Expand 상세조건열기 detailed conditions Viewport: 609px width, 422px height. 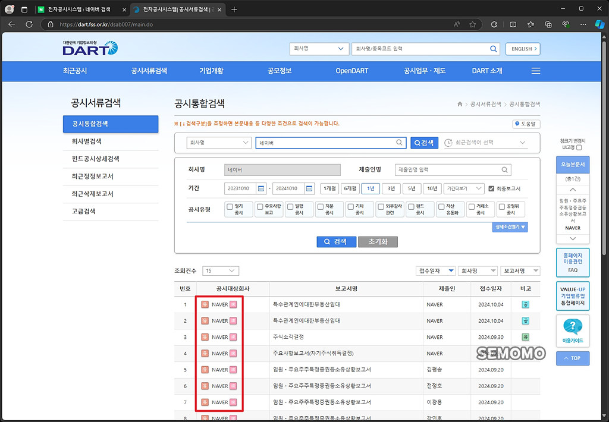click(x=510, y=226)
